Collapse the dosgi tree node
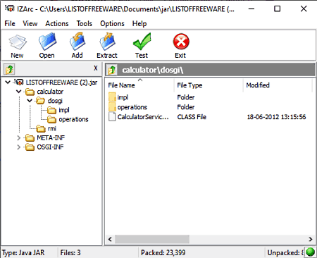This screenshot has width=317, height=258. (30, 101)
